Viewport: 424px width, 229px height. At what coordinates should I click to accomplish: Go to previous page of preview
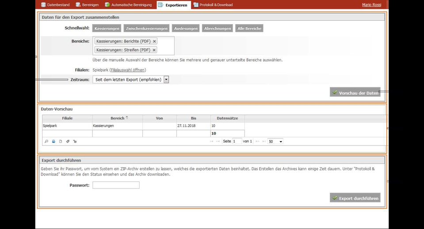pyautogui.click(x=218, y=141)
